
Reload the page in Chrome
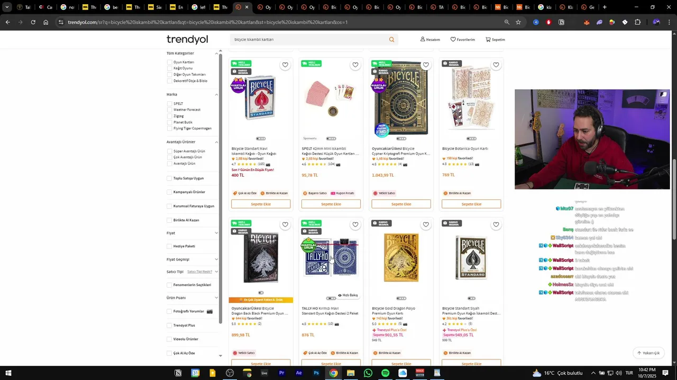(x=33, y=22)
